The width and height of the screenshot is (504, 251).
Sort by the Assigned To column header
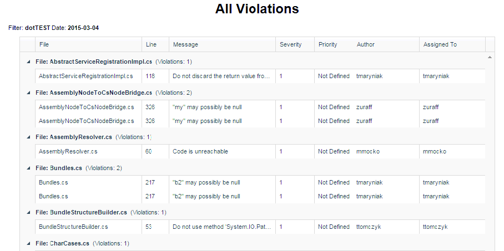pyautogui.click(x=452, y=45)
